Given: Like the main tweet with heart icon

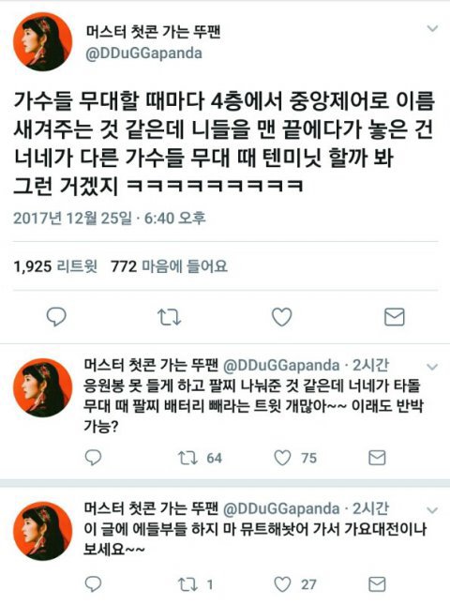Looking at the screenshot, I should click(x=282, y=317).
